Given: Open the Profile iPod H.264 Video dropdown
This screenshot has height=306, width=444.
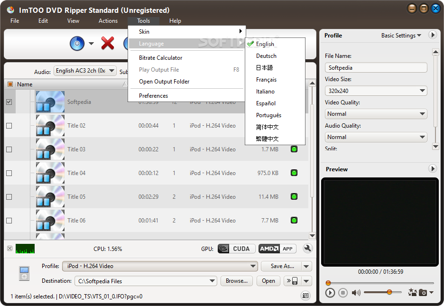Looking at the screenshot, I should point(160,266).
